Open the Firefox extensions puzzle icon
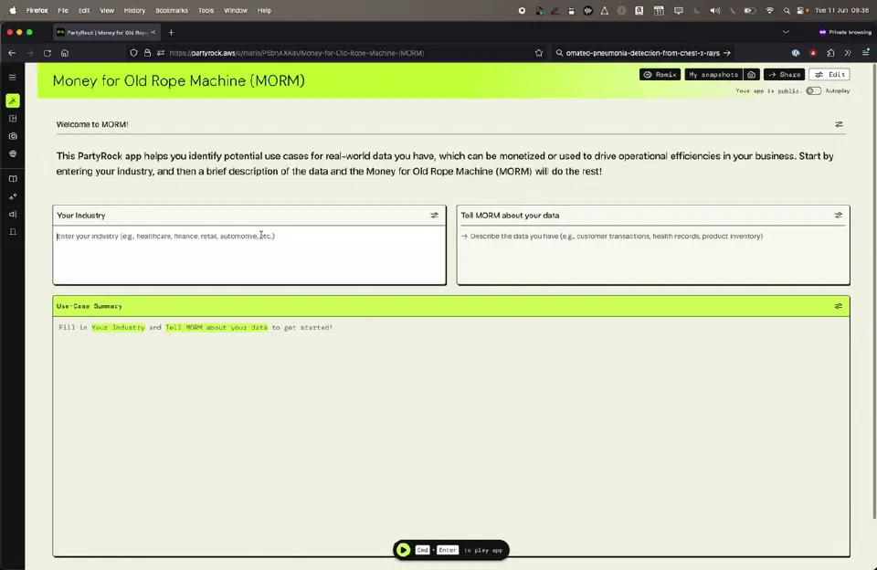This screenshot has height=570, width=877. click(830, 53)
